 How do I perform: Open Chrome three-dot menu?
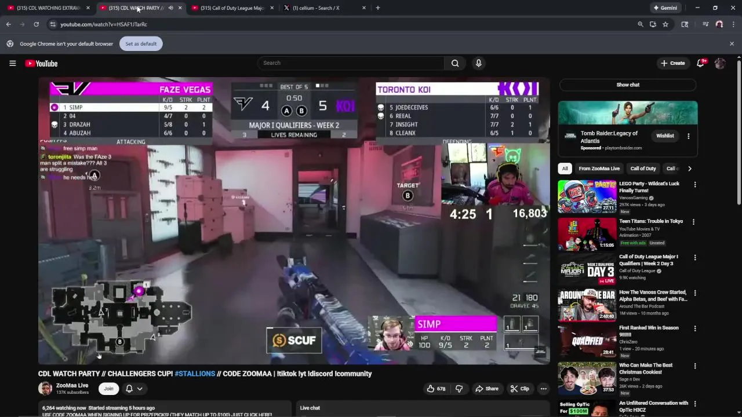(733, 24)
